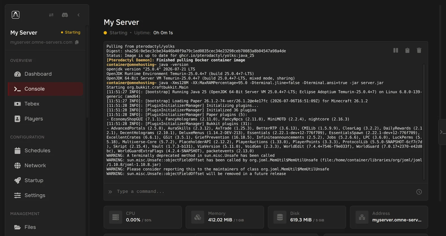446x236 pixels.
Task: Click the Tebex money icon
Action: tap(18, 104)
